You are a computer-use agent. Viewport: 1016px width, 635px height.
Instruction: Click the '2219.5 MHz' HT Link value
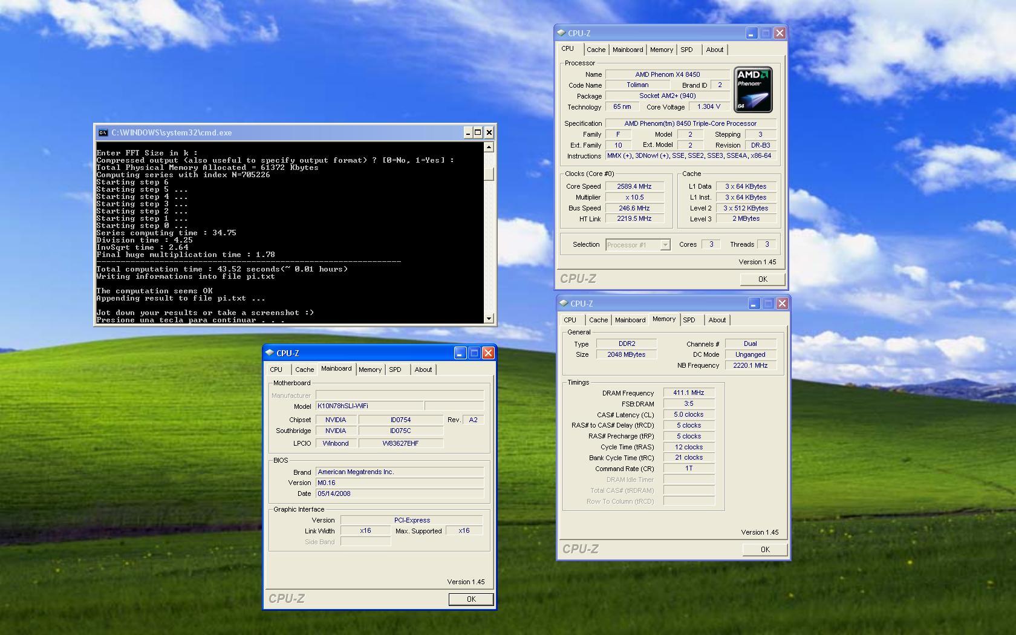(x=634, y=219)
